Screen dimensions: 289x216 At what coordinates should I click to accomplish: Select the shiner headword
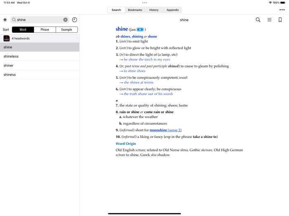40,65
